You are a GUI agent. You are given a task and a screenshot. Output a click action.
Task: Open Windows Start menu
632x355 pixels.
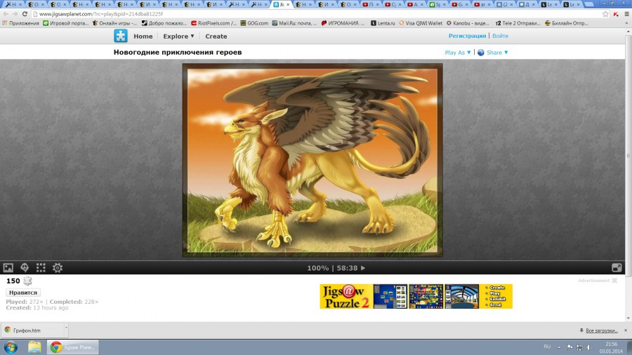[11, 347]
